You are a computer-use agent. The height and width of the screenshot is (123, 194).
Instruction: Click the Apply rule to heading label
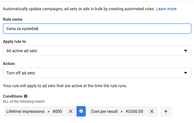tap(14, 41)
